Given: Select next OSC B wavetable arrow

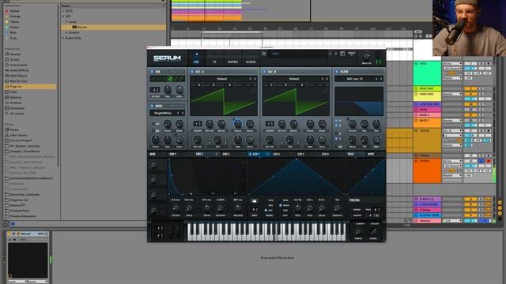Looking at the screenshot, I should [x=327, y=79].
